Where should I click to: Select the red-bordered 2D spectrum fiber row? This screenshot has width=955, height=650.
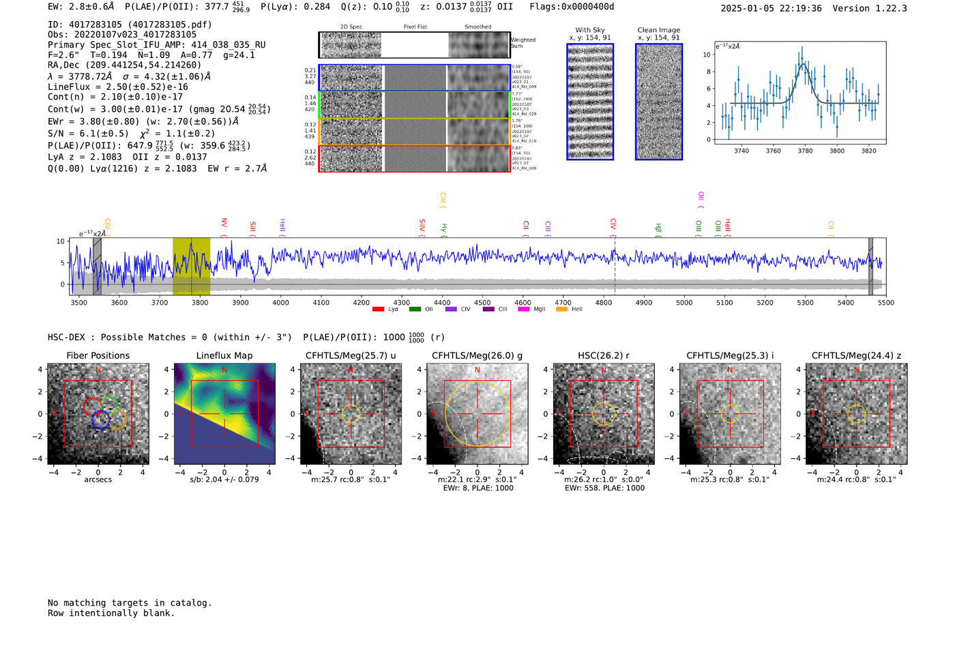[x=414, y=158]
